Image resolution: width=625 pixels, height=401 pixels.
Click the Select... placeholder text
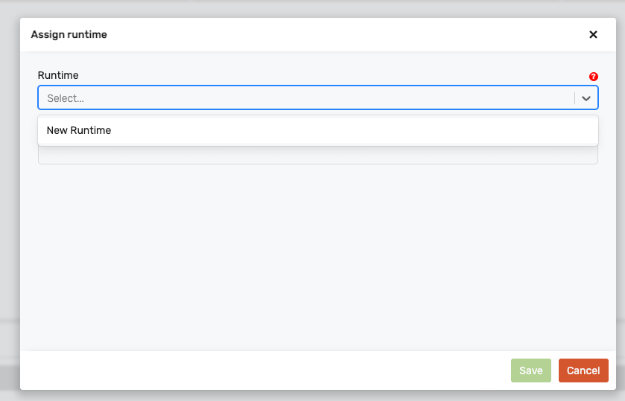(66, 98)
